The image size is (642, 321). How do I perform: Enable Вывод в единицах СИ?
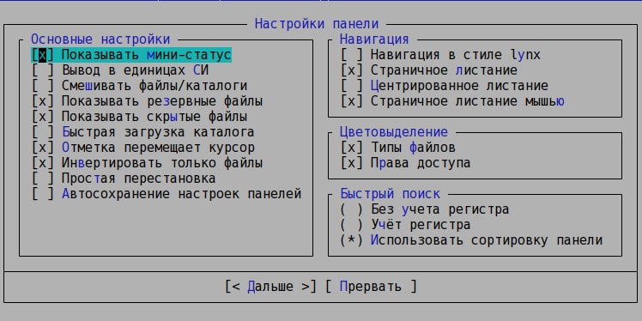pos(120,70)
